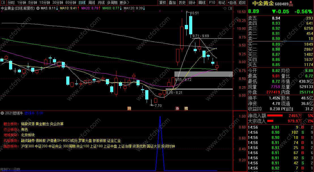The image size is (314, 172).
Task: Click the 净流入额 red bar
Action: pos(275,116)
